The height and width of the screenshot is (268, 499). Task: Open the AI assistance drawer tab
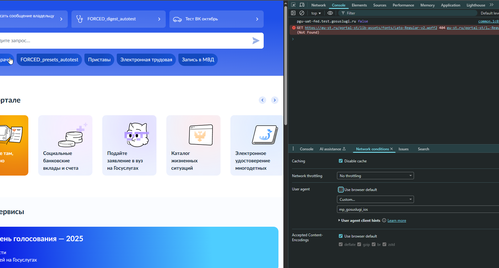coord(332,149)
